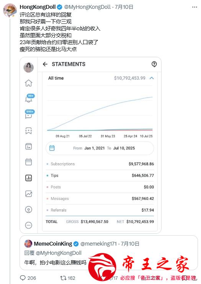Click the sidebar profile photo in screenshot
The width and height of the screenshot is (201, 284).
coord(29,68)
